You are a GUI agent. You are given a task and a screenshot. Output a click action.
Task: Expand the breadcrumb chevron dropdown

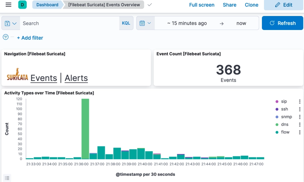point(149,5)
